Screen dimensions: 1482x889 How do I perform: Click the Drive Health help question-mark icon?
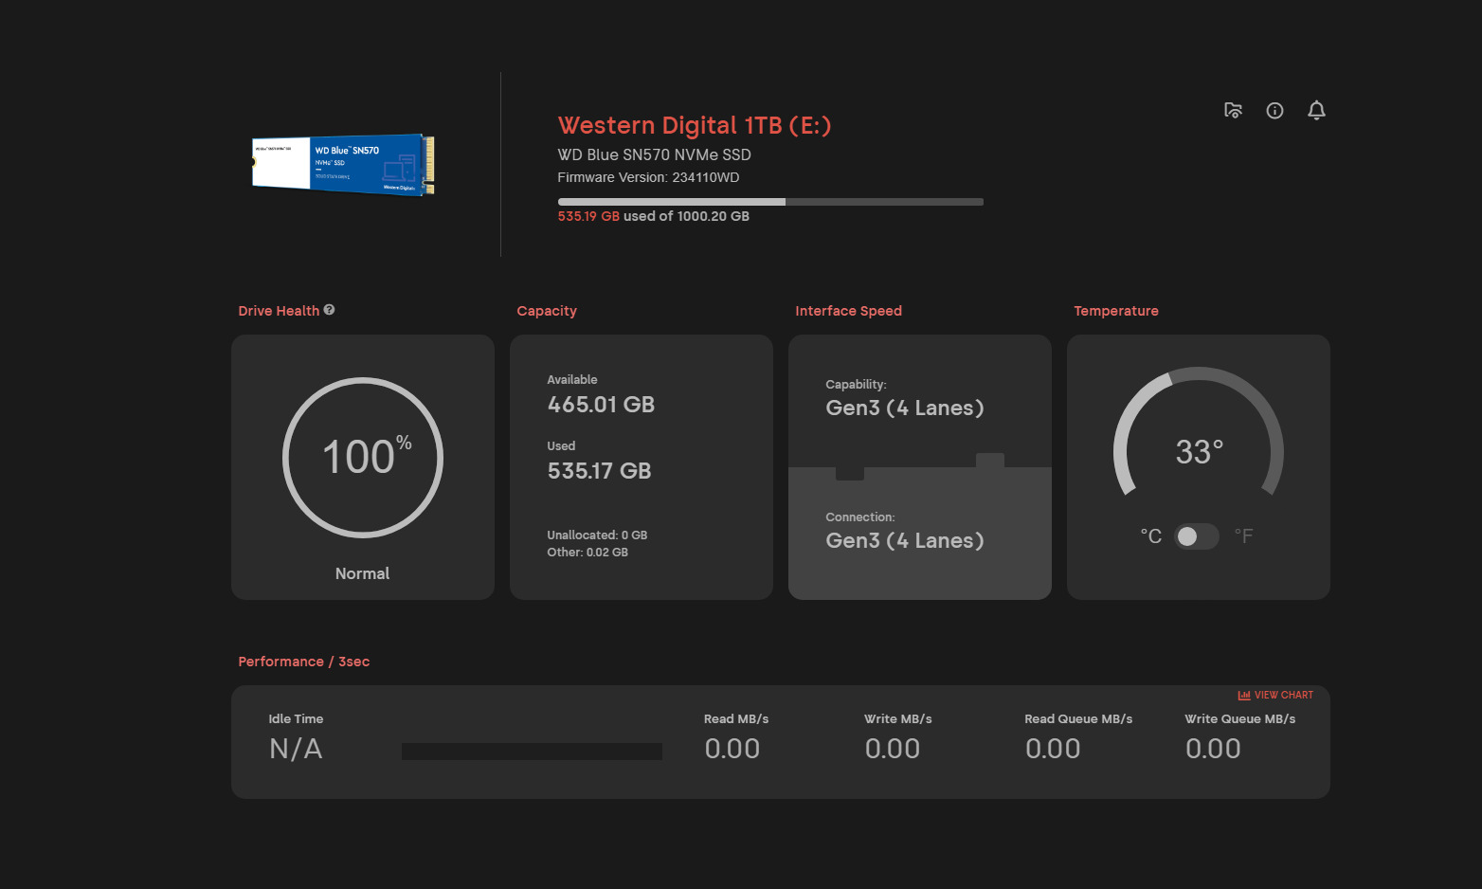(x=329, y=310)
